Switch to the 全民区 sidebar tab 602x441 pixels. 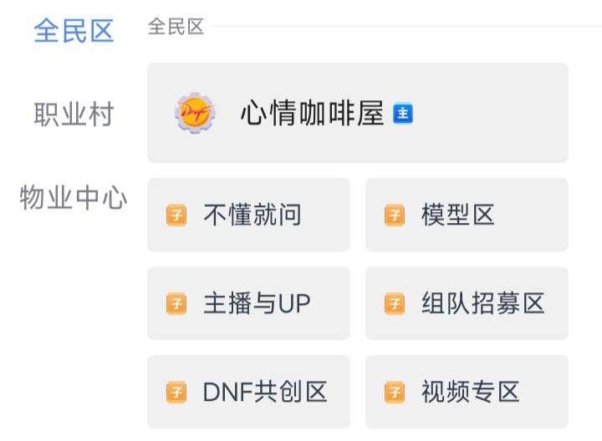(x=74, y=31)
